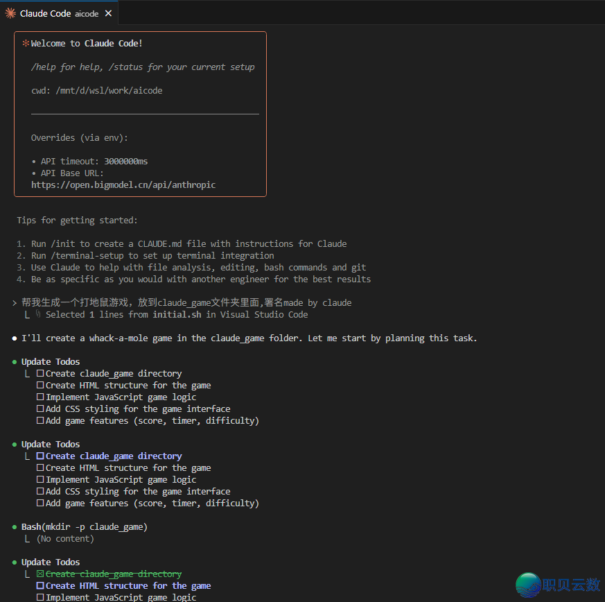The image size is (605, 602).
Task: Click the globe watermark logo in bottom corner
Action: coord(529,585)
